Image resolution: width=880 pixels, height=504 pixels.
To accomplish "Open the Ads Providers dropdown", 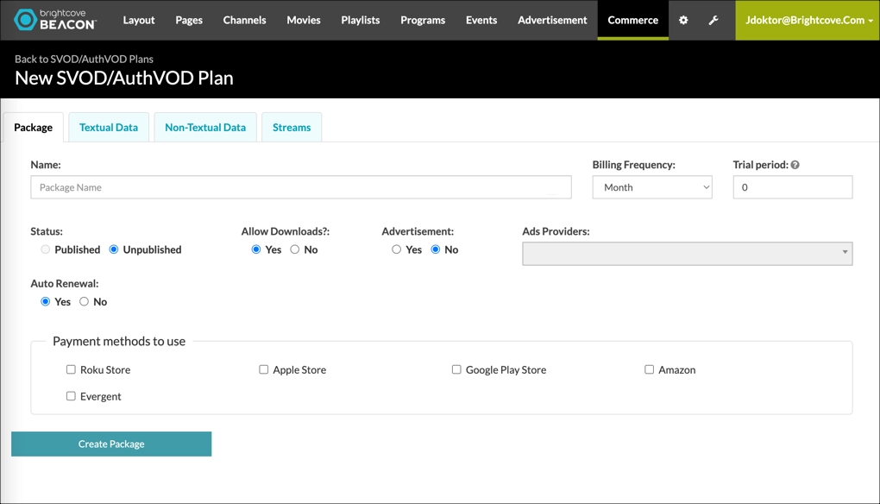I will [x=687, y=253].
